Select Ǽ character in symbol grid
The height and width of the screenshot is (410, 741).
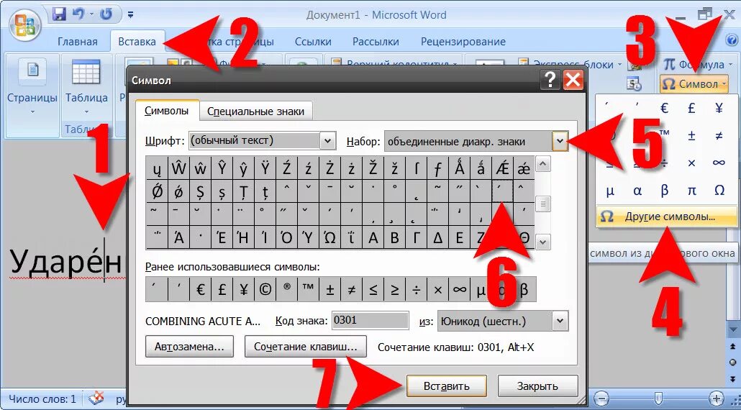502,168
